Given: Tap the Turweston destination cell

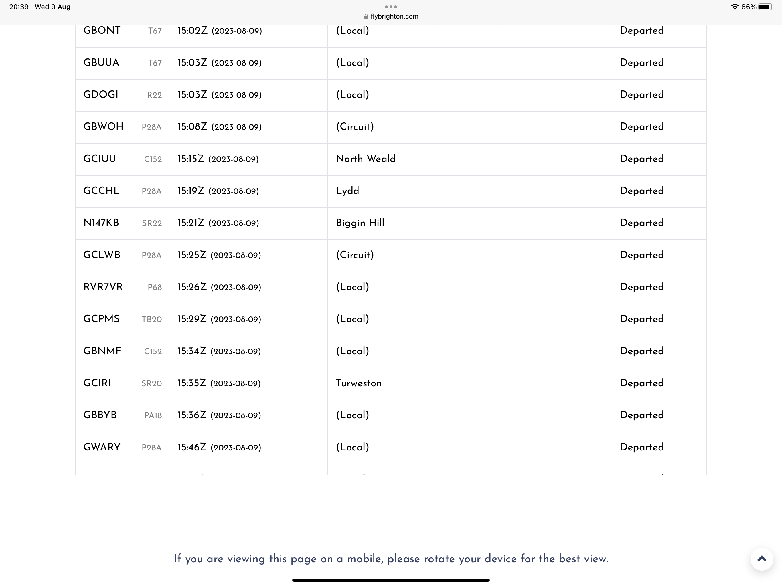Looking at the screenshot, I should pyautogui.click(x=469, y=383).
